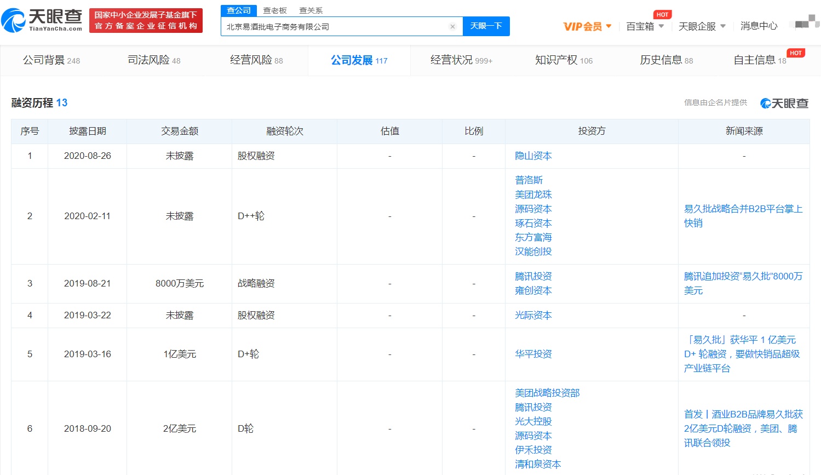Screen dimensions: 821x475
Task: Expand the VIP会员 dropdown
Action: coord(587,26)
